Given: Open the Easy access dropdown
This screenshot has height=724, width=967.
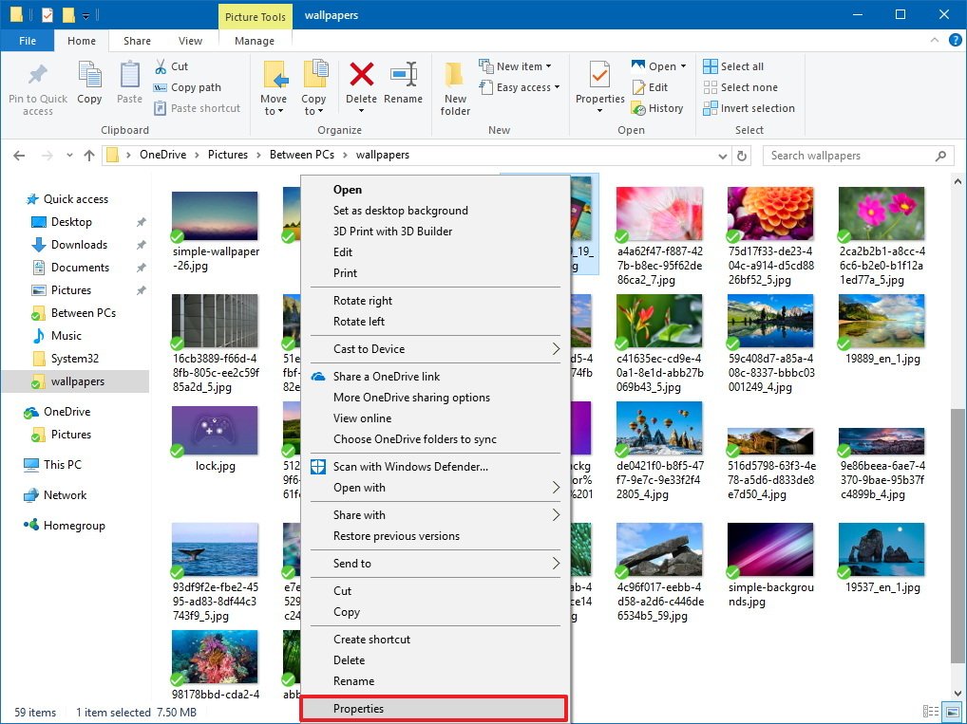Looking at the screenshot, I should click(x=527, y=87).
